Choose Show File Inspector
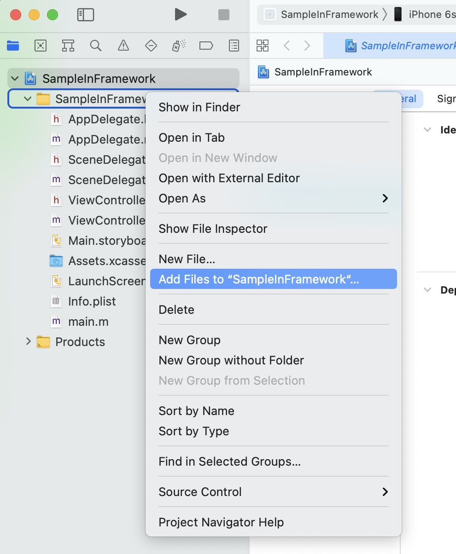The height and width of the screenshot is (554, 456). point(274,229)
